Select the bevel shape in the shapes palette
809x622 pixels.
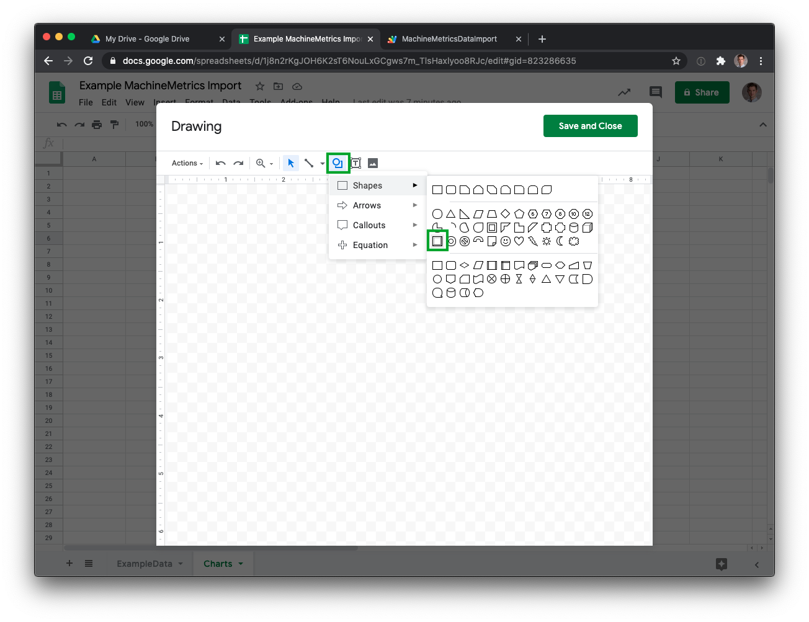437,241
